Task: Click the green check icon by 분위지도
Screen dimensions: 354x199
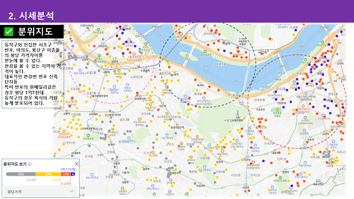Action: click(x=9, y=32)
